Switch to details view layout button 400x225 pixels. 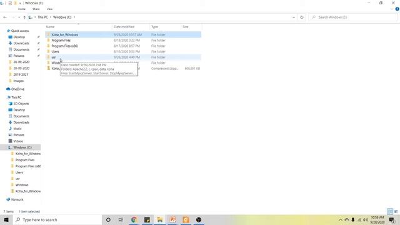[x=390, y=211]
